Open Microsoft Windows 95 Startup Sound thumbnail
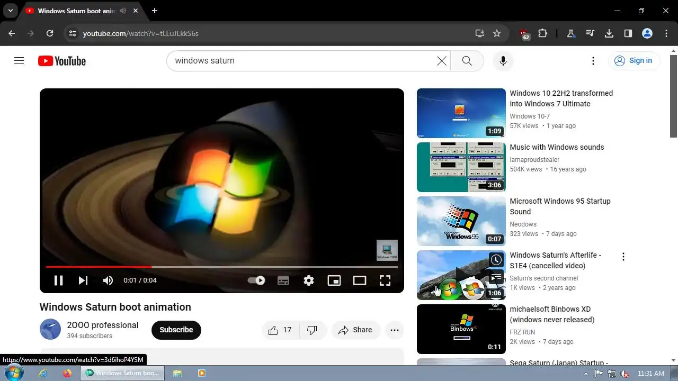This screenshot has width=678, height=381. [461, 221]
